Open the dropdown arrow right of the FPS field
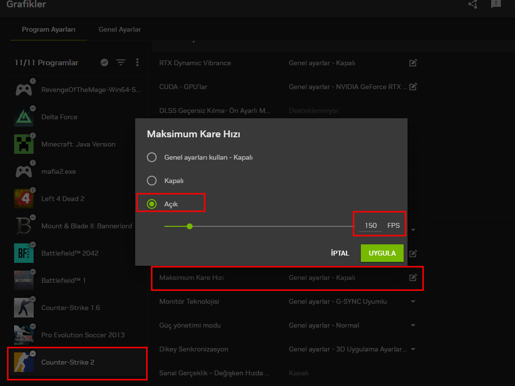The height and width of the screenshot is (386, 515). coord(413,230)
